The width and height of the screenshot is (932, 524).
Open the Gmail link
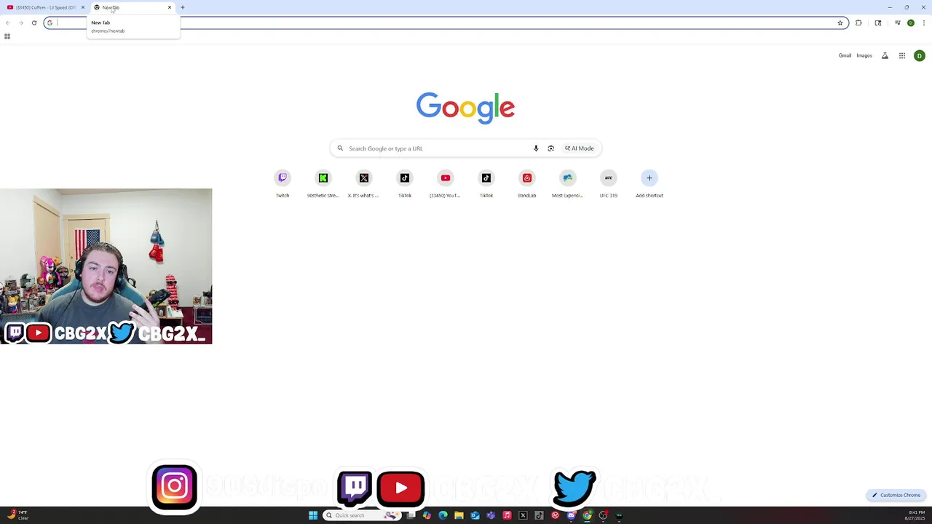point(845,55)
